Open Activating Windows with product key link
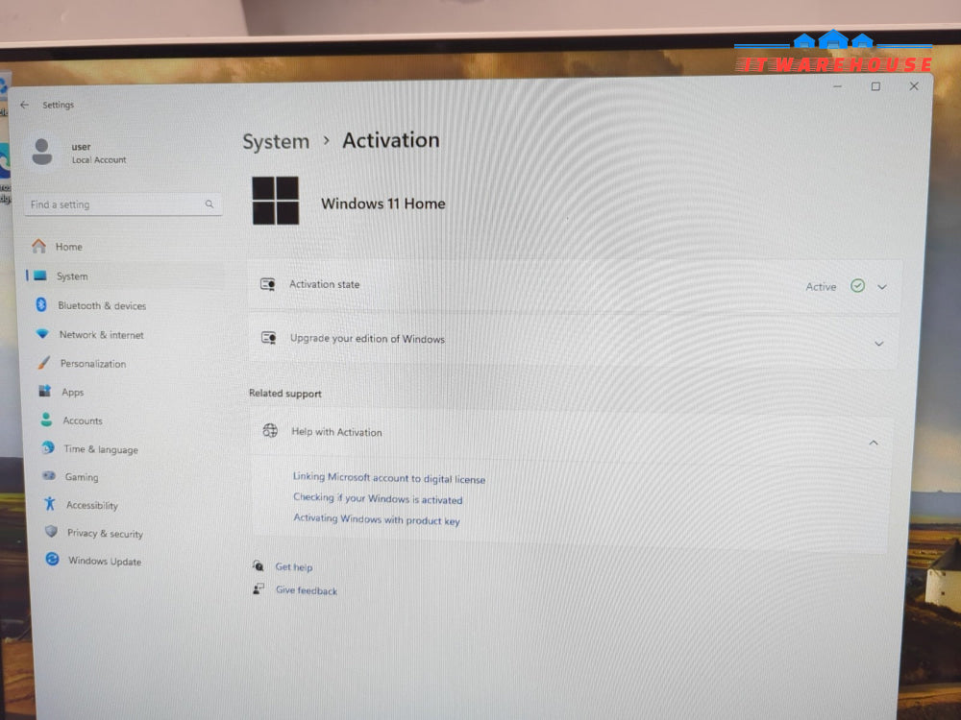The width and height of the screenshot is (961, 720). click(x=377, y=519)
